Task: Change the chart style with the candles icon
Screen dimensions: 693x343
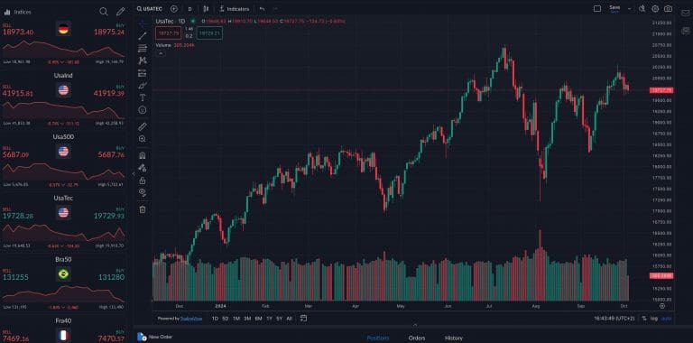Action: [x=206, y=9]
